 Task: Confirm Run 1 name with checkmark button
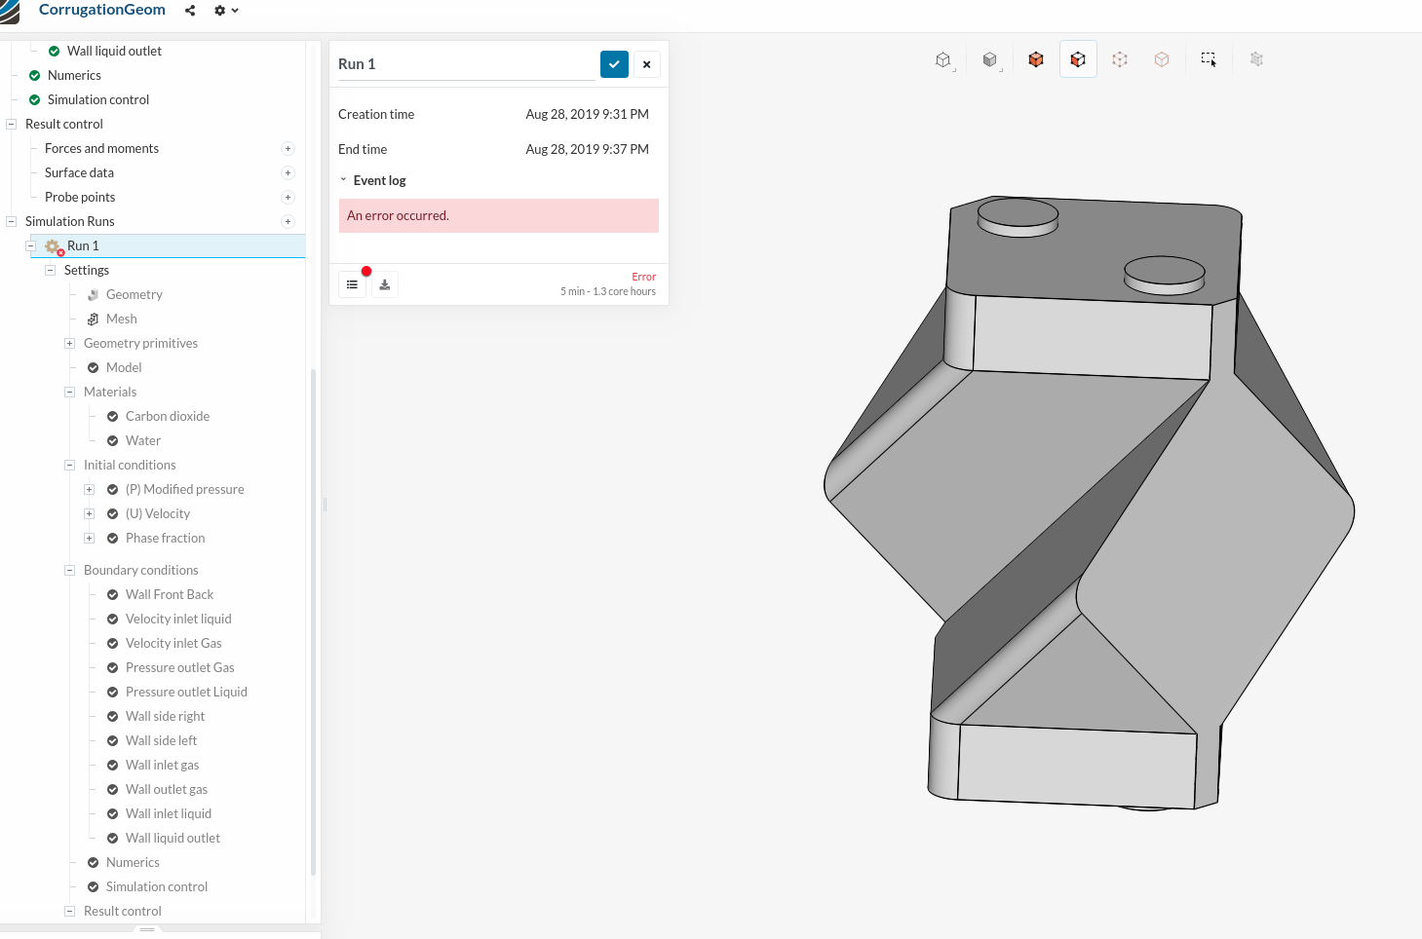614,64
